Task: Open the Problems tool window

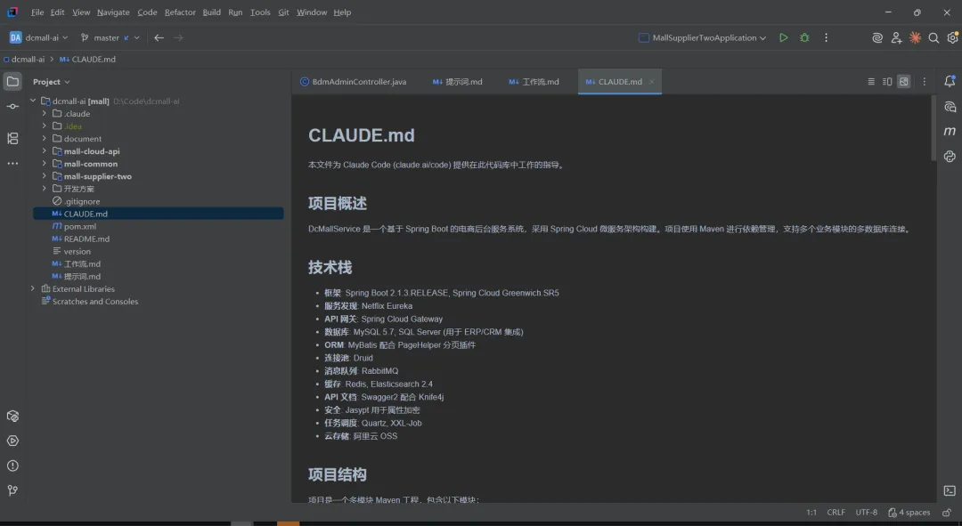Action: 12,465
